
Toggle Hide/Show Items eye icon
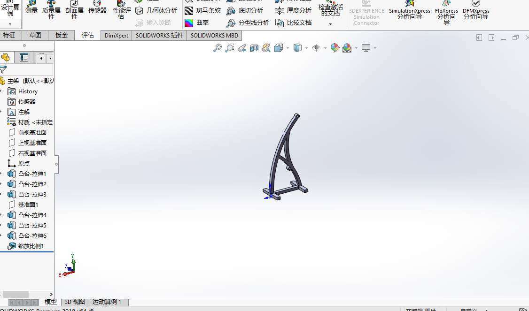(x=316, y=48)
